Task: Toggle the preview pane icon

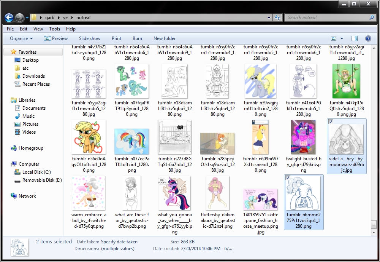Action: tap(354, 38)
